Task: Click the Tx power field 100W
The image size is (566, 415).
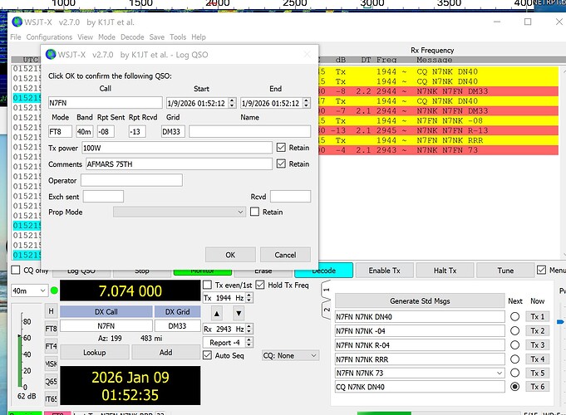Action: pos(177,148)
